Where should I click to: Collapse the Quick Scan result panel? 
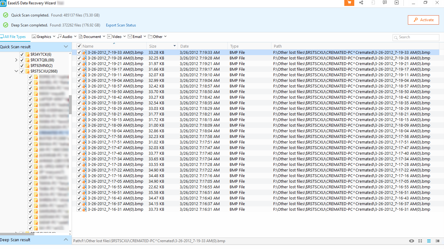click(x=66, y=47)
